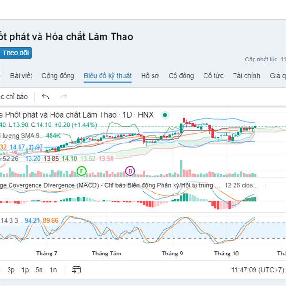The image size is (286, 286).
Task: Click the Ichimoku value 13.52
Action: coord(88,159)
